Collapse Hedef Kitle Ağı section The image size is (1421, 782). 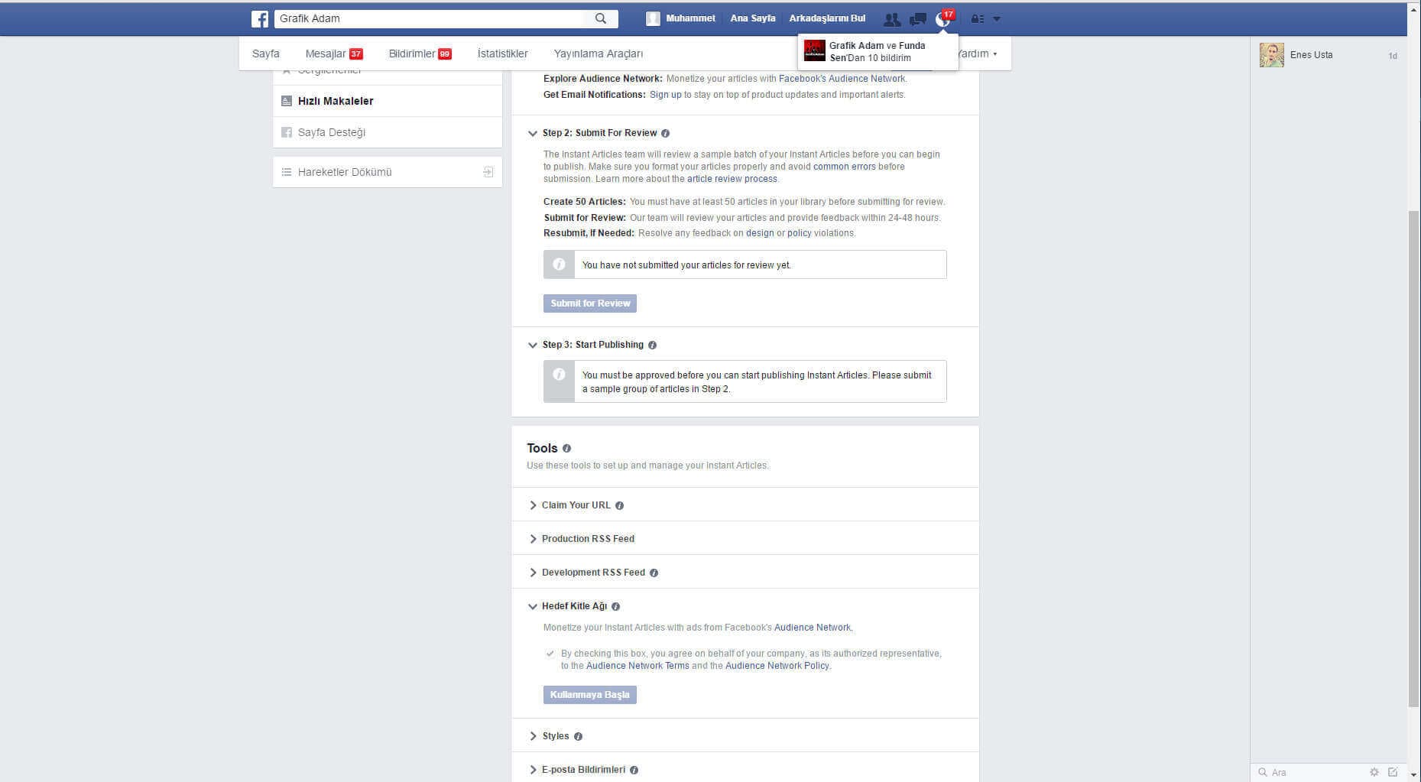click(533, 606)
